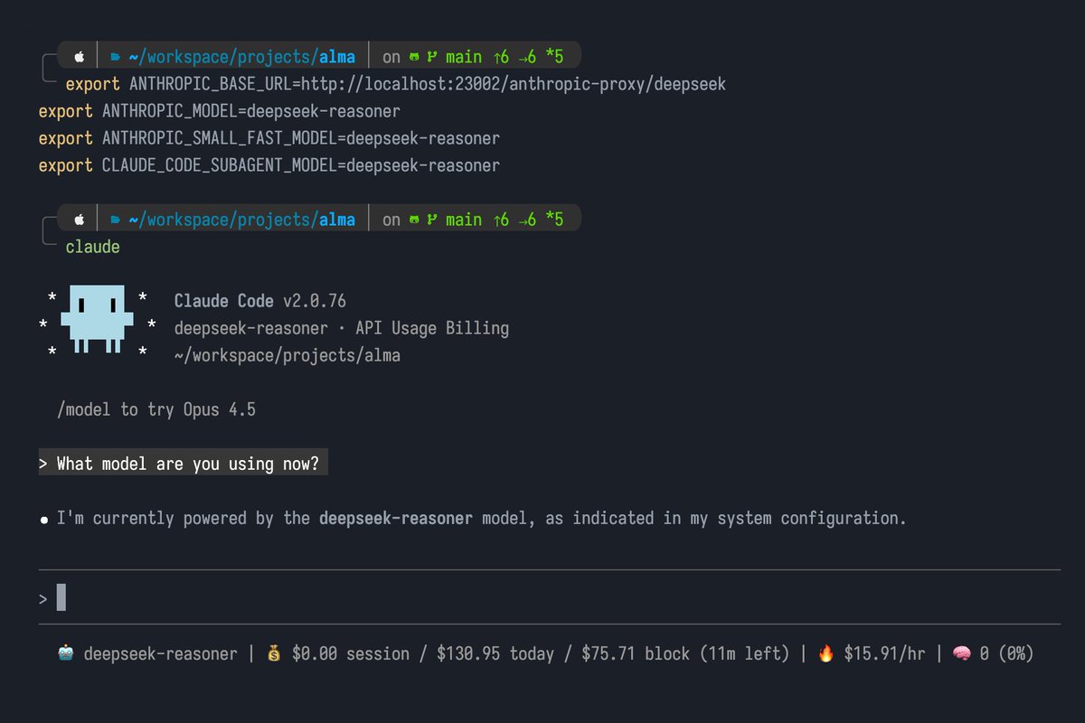Click the '0 (0%)' context usage value

1006,653
